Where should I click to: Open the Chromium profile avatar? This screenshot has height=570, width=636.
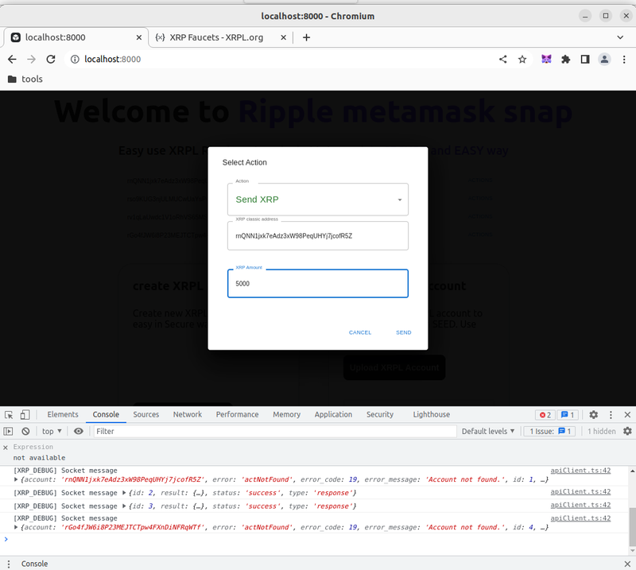604,60
